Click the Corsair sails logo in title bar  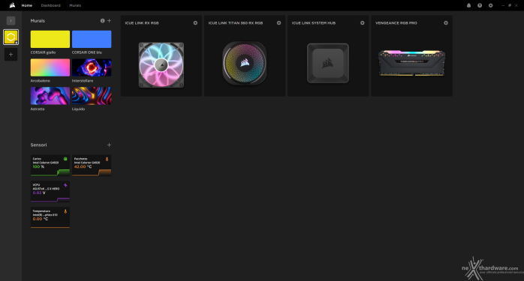12,5
